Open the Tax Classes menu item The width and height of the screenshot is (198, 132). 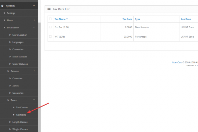point(22,107)
